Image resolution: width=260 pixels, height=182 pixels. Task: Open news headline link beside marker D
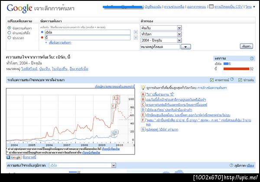coord(169,110)
